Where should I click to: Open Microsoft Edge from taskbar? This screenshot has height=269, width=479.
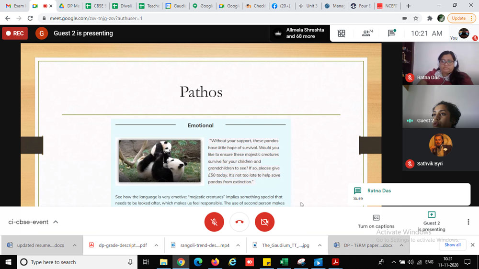click(198, 262)
